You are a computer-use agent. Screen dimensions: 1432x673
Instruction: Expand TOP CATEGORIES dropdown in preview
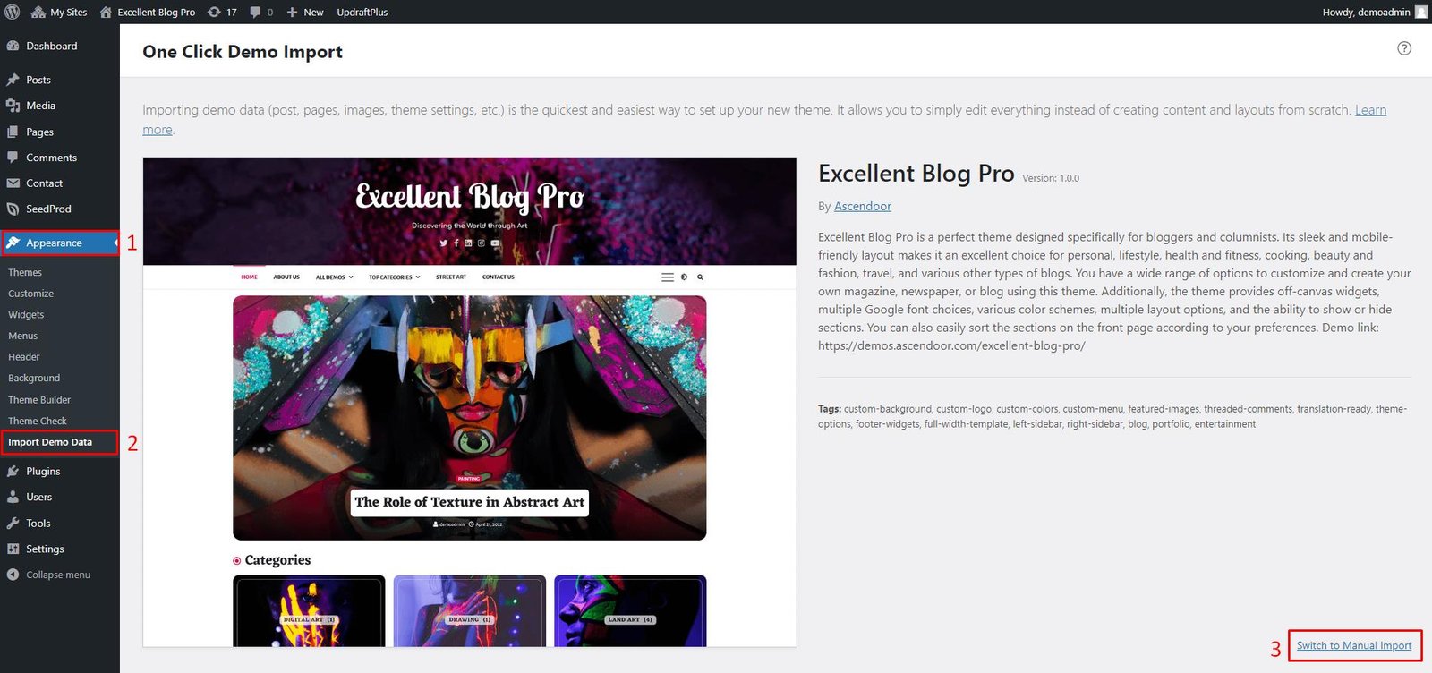pyautogui.click(x=395, y=277)
